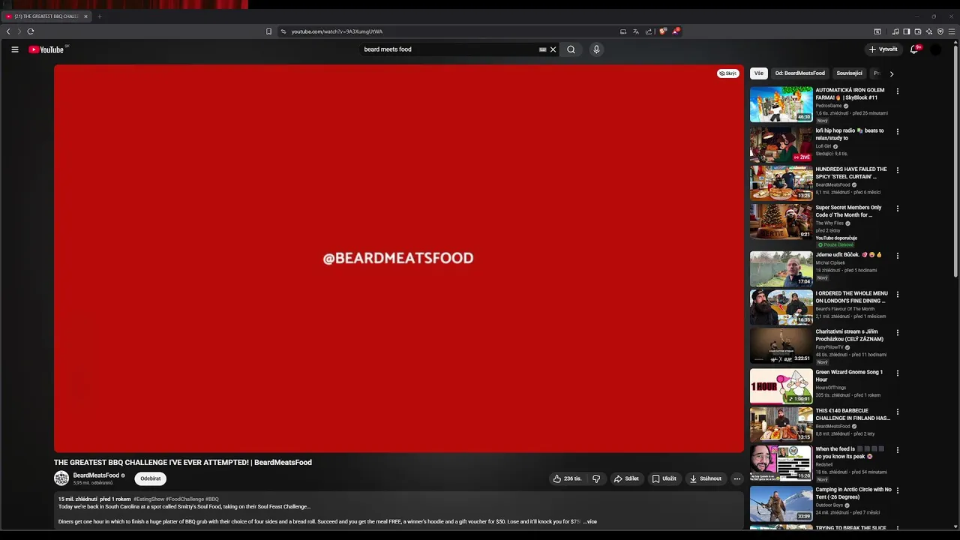Toggle the browser sidebar panel icon
This screenshot has height=540, width=960.
[x=907, y=31]
